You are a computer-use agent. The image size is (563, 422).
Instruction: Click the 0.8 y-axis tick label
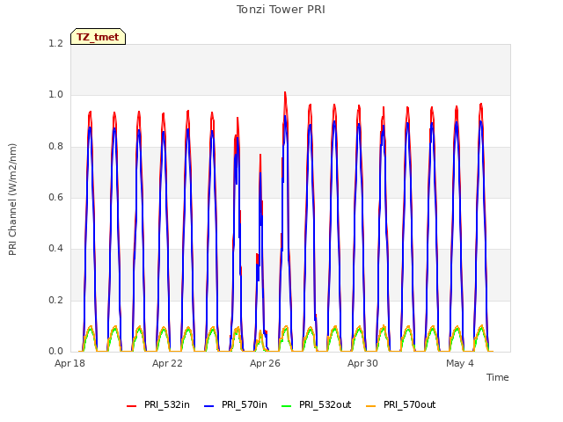(x=55, y=146)
